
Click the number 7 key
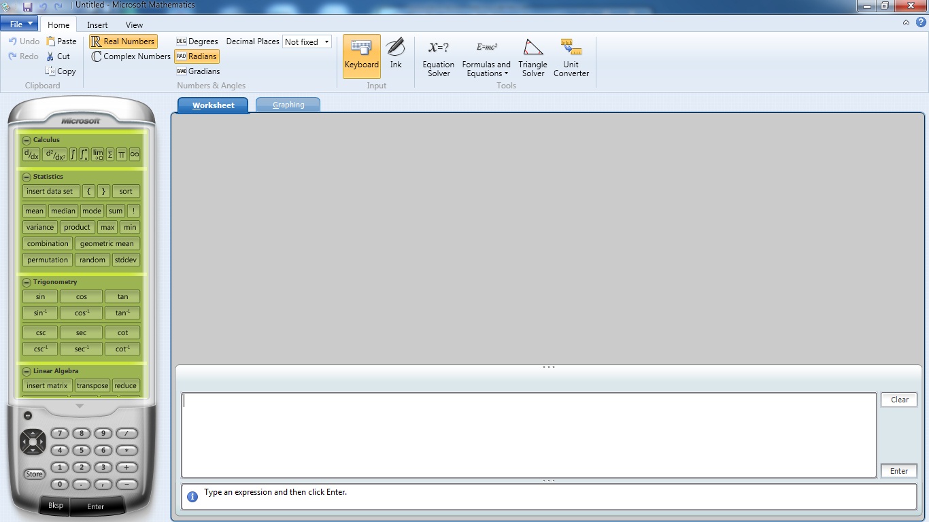click(x=60, y=433)
